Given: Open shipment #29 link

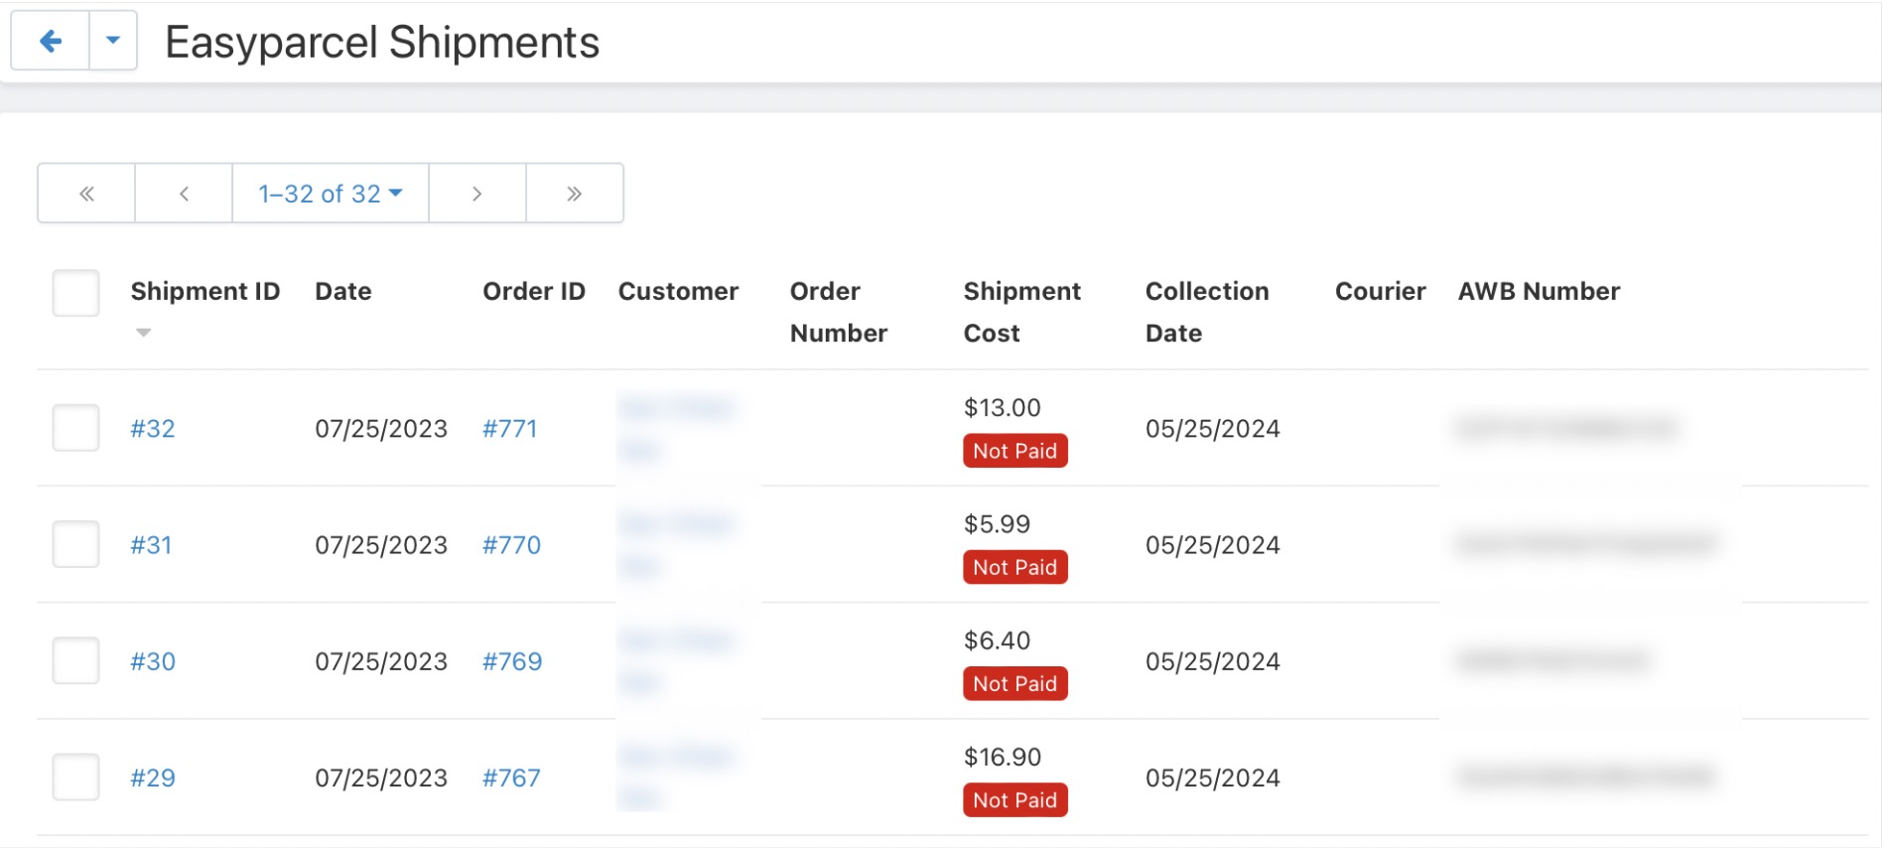Looking at the screenshot, I should point(153,777).
